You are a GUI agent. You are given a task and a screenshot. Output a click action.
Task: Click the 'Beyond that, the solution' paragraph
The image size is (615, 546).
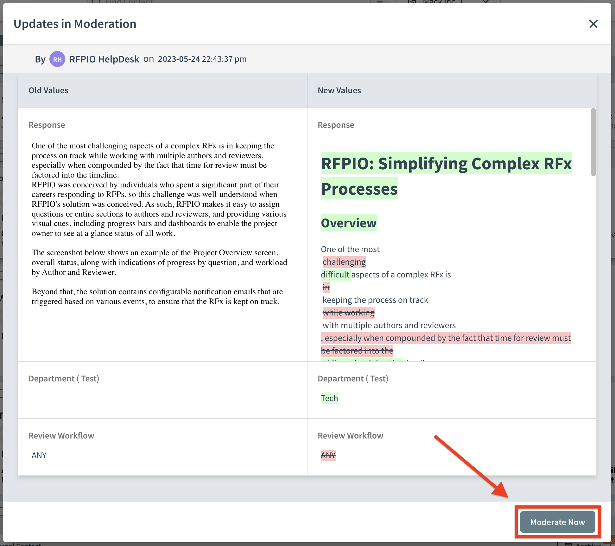157,296
